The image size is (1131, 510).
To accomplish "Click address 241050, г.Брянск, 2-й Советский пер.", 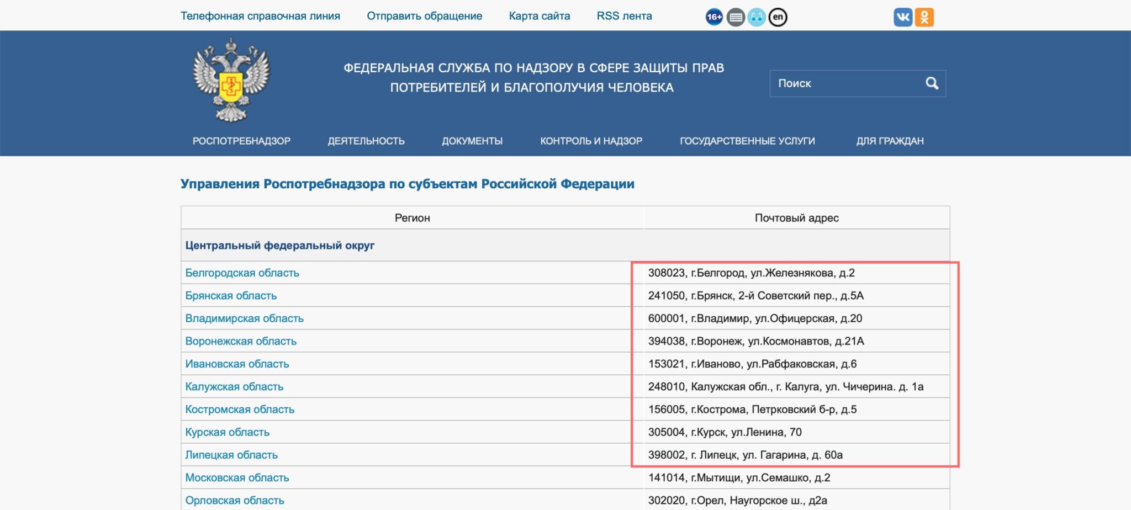I will 755,295.
